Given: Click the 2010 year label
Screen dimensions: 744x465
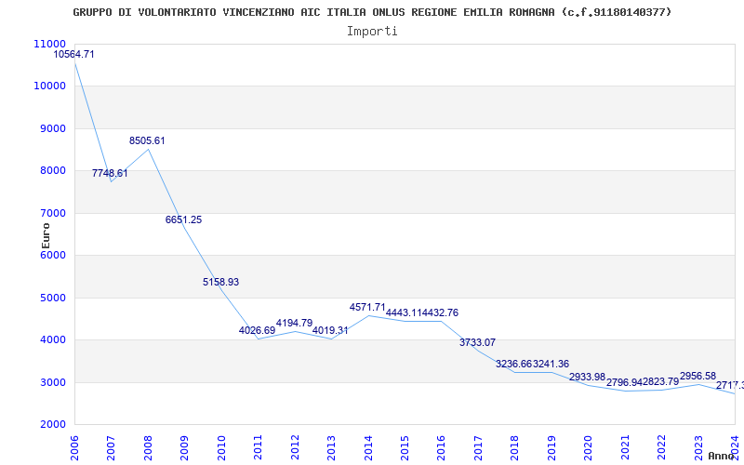Looking at the screenshot, I should pyautogui.click(x=221, y=447).
